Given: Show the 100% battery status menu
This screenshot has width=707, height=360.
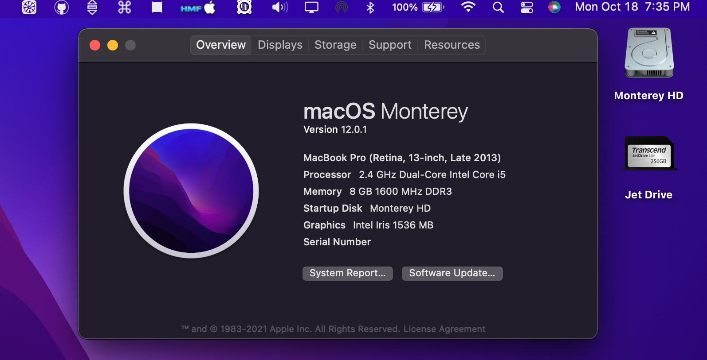Looking at the screenshot, I should (x=418, y=7).
